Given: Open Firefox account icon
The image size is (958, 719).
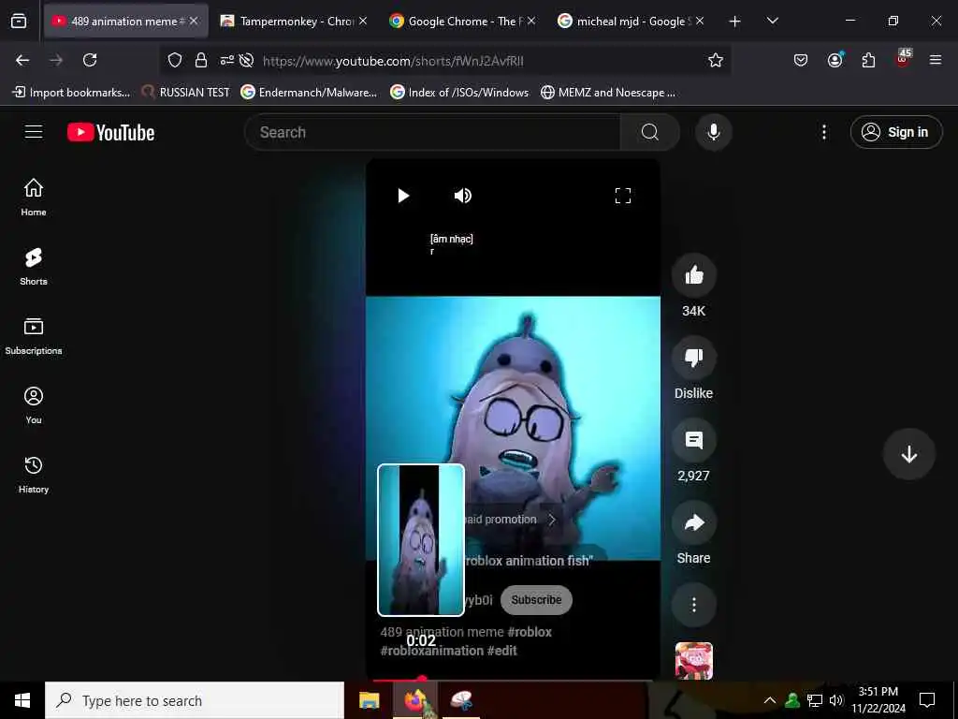Looking at the screenshot, I should (x=835, y=60).
